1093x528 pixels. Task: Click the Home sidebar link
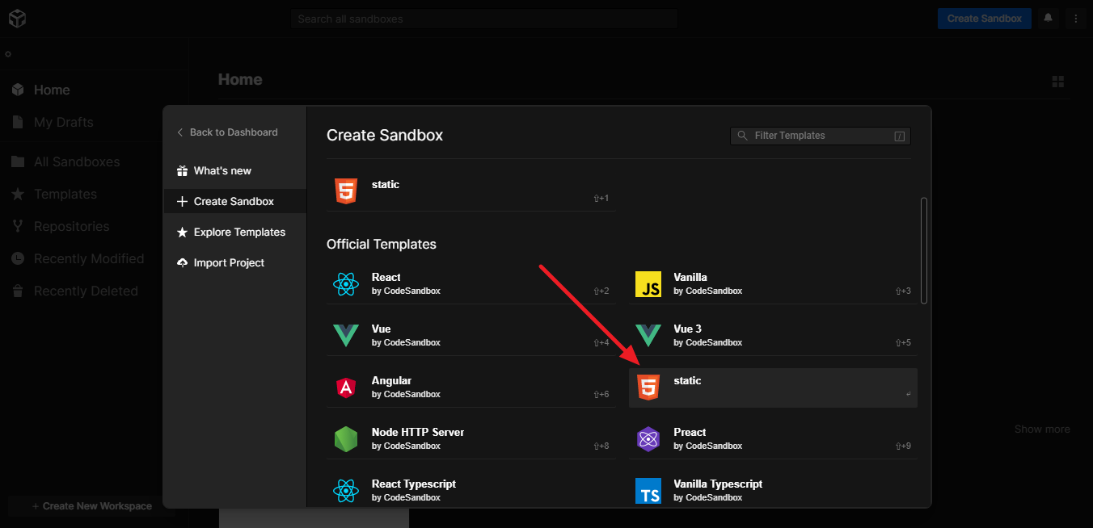tap(52, 90)
